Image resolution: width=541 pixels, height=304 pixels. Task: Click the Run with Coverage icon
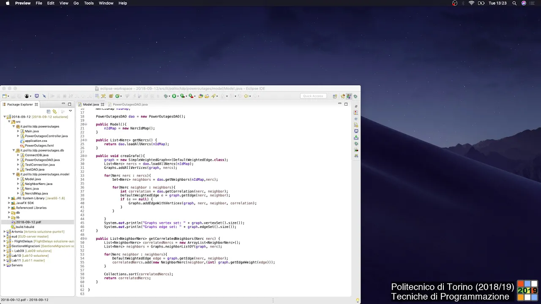(182, 96)
